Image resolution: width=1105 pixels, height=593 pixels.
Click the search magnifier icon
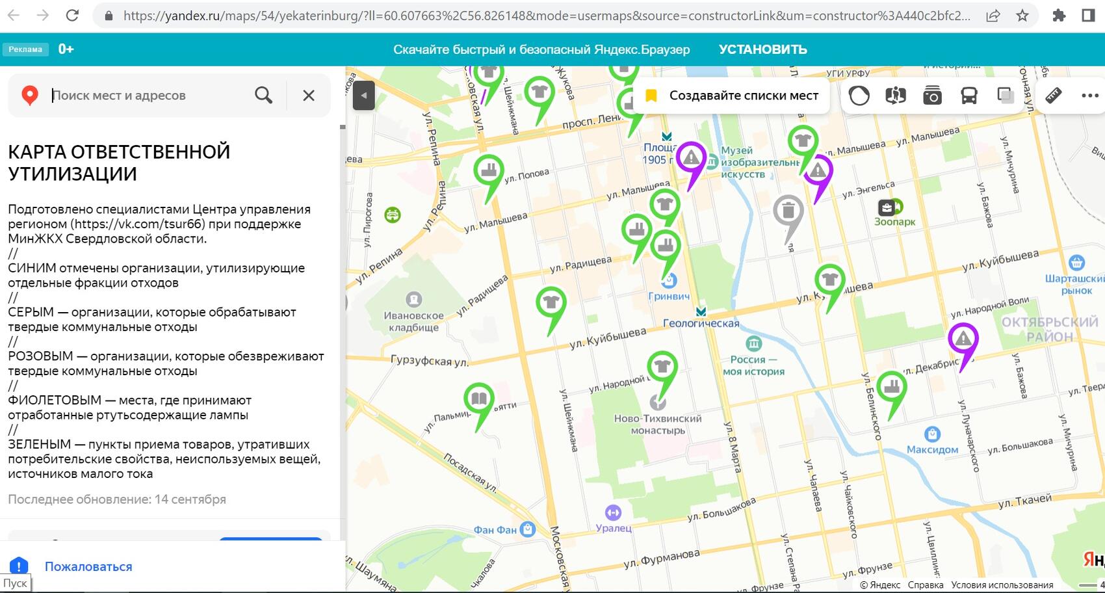click(x=263, y=96)
